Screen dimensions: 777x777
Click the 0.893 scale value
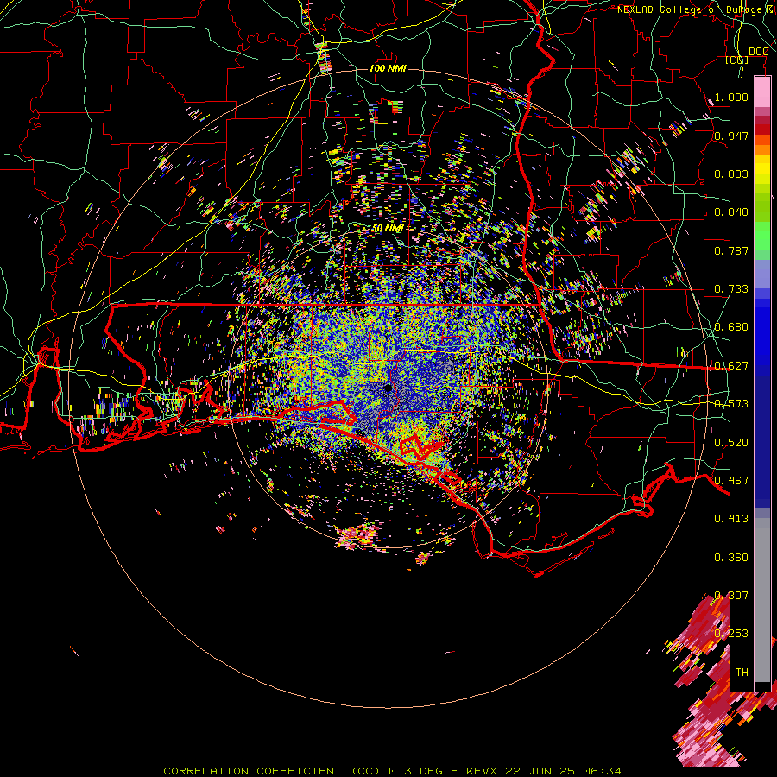(731, 174)
